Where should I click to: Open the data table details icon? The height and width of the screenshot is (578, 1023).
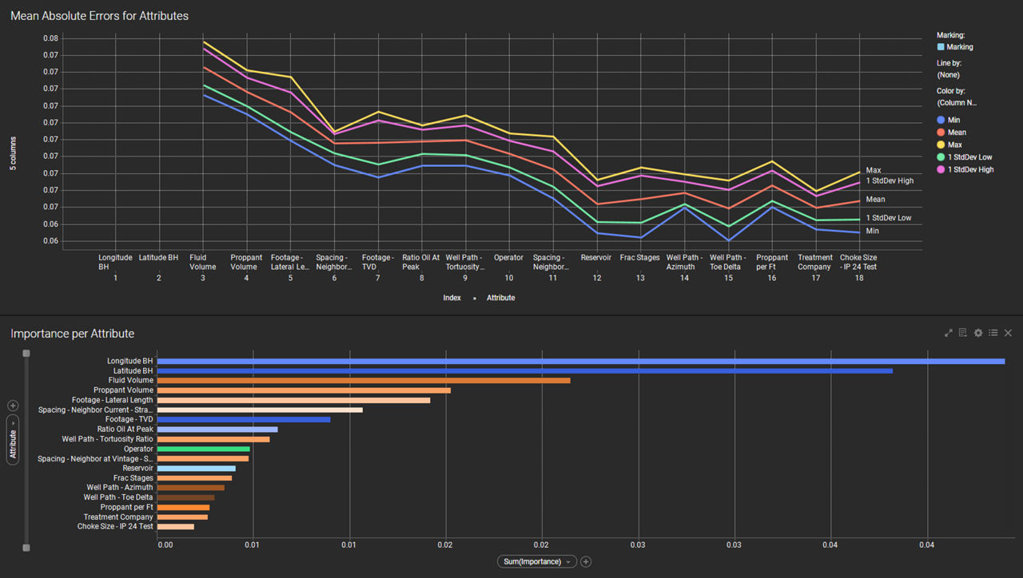coord(963,333)
